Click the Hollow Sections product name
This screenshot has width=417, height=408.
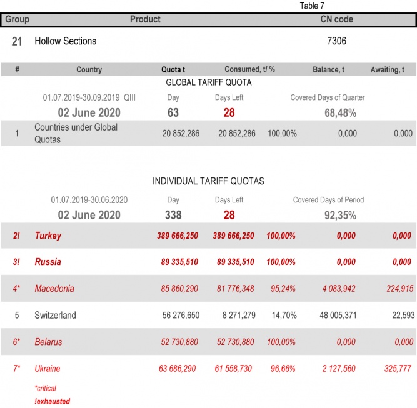[66, 41]
